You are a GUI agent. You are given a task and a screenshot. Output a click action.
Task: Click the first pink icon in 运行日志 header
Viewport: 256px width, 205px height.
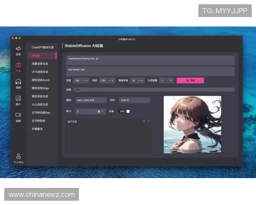point(144,121)
